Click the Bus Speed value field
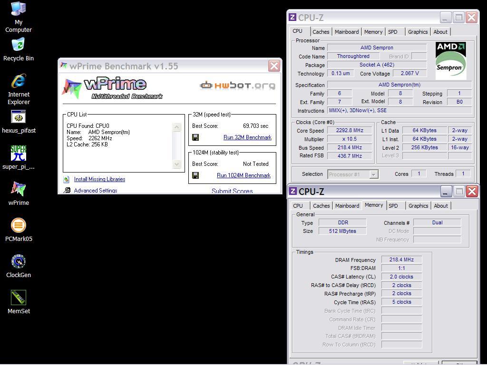487x365 pixels. (x=350, y=147)
